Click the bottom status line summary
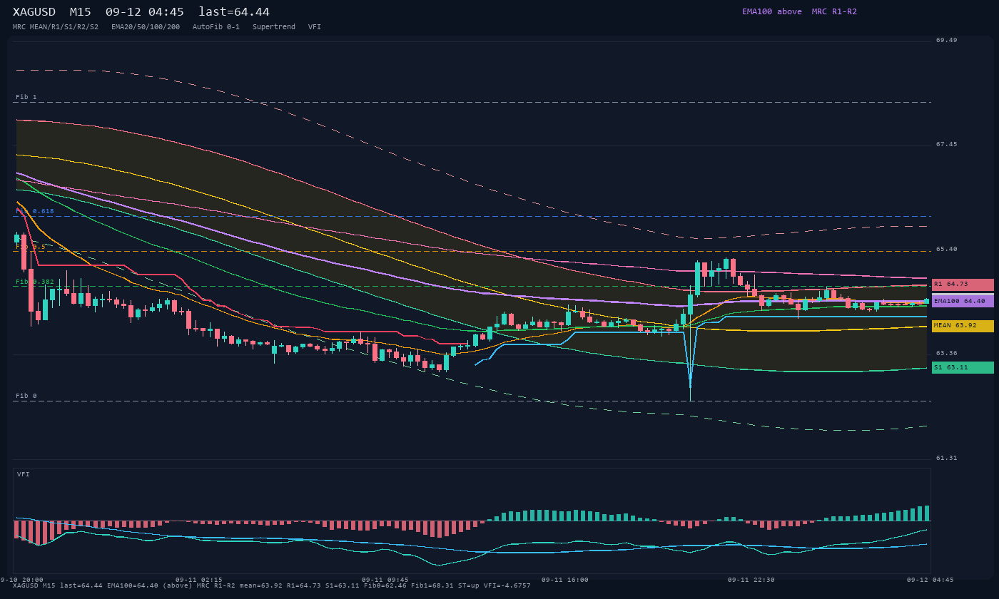Viewport: 999px width, 599px height. (x=272, y=585)
